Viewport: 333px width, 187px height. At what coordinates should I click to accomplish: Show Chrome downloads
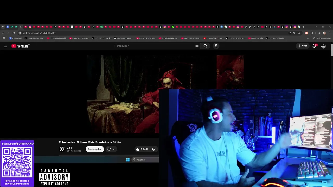click(319, 33)
